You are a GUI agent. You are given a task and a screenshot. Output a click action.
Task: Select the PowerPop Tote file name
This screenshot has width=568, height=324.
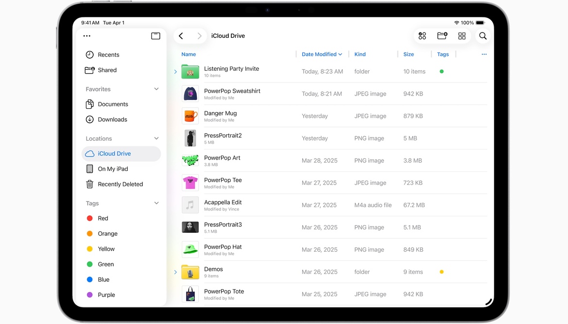224,292
